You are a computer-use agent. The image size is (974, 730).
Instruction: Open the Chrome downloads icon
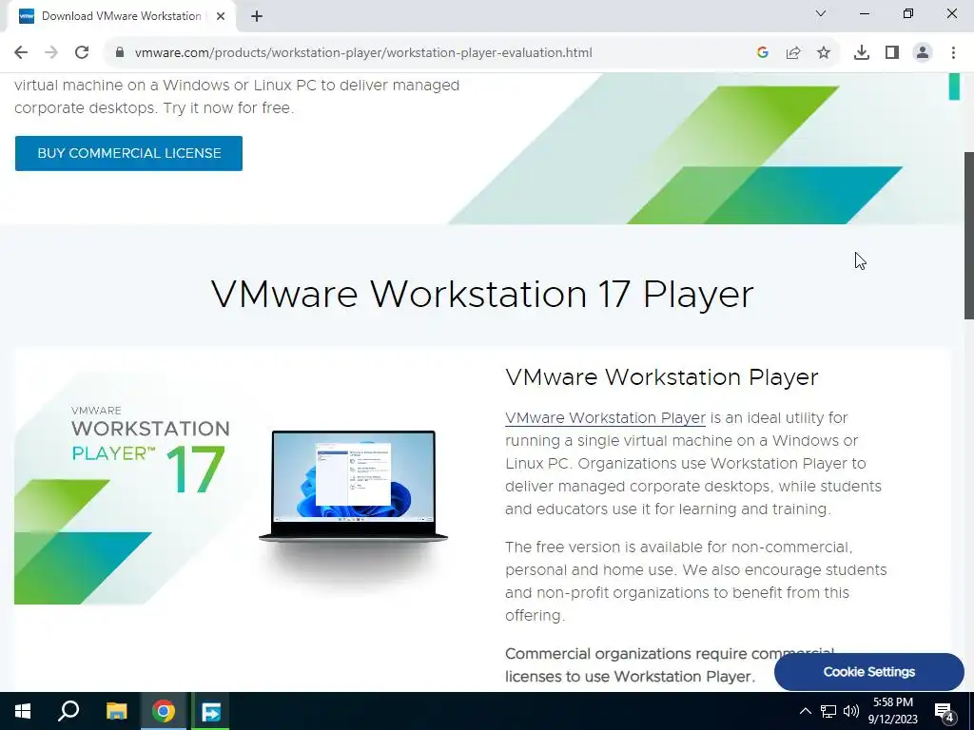click(x=862, y=53)
